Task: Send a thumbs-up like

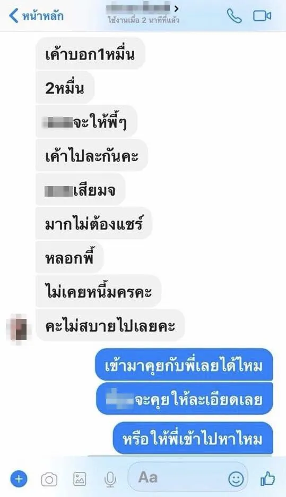Action: coord(267,478)
